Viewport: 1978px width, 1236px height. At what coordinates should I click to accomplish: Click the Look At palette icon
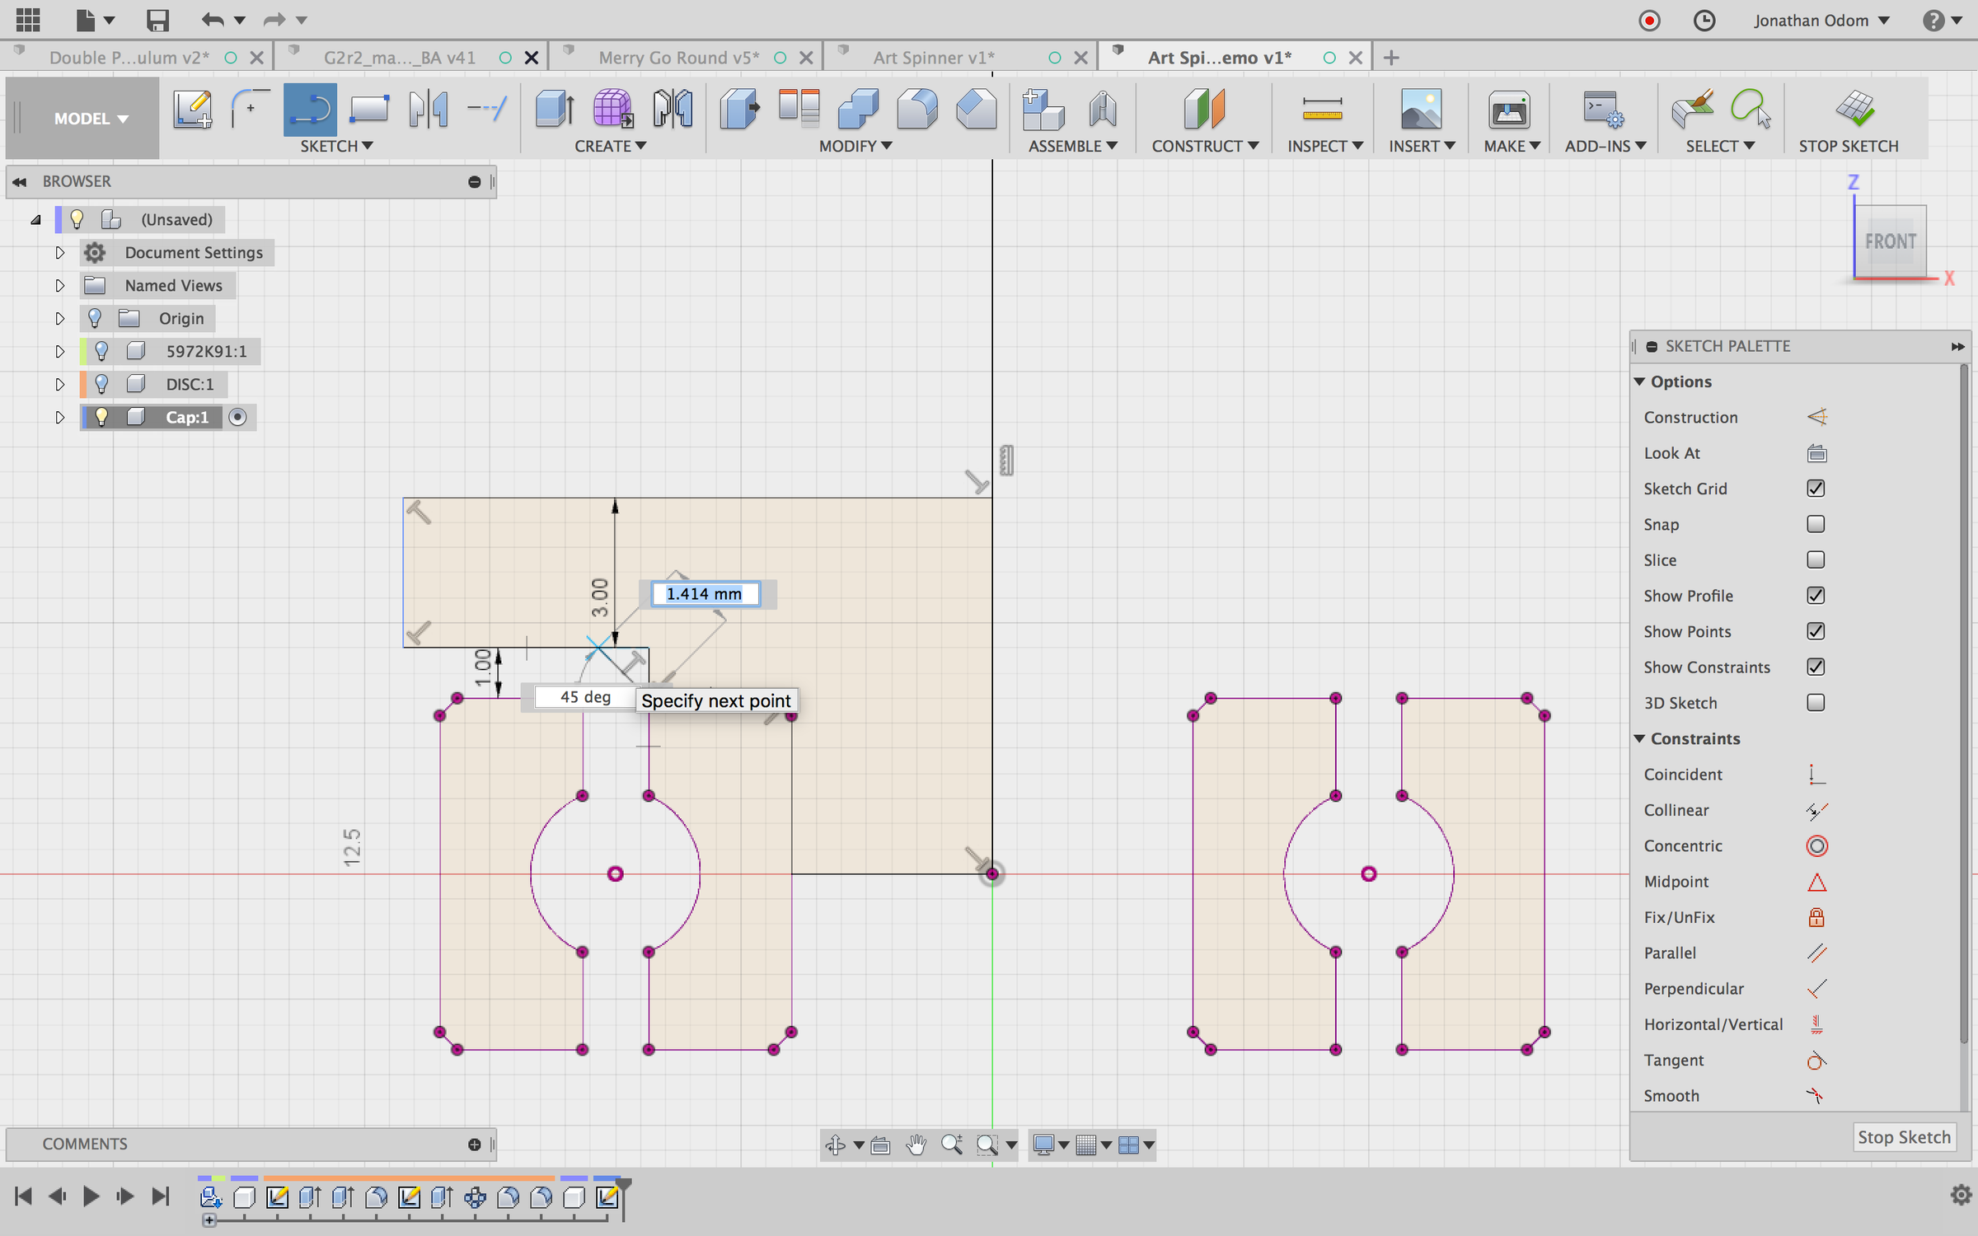[1816, 453]
